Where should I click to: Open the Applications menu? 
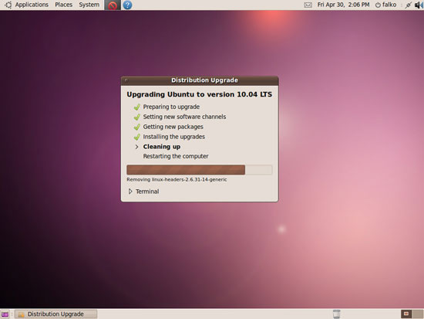32,5
